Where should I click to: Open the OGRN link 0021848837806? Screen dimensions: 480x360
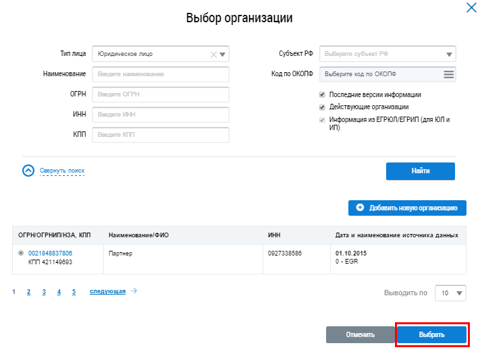[x=50, y=253]
